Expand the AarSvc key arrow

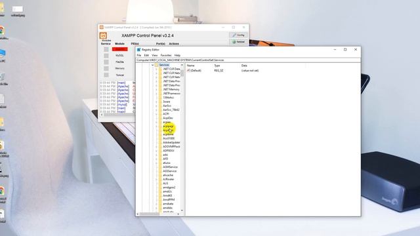coord(157,106)
